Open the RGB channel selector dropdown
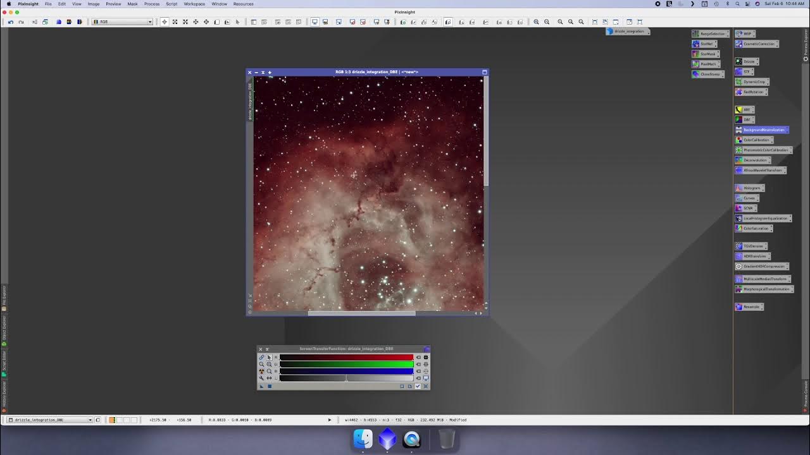The width and height of the screenshot is (810, 455). coord(122,21)
